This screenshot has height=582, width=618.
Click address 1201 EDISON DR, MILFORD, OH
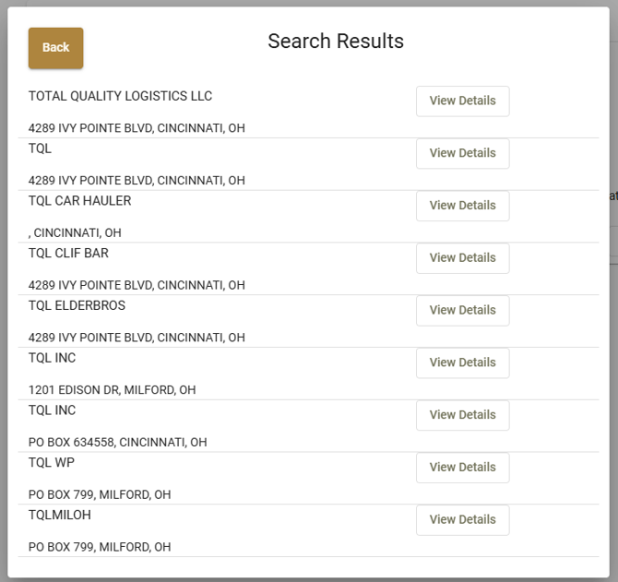coord(112,390)
